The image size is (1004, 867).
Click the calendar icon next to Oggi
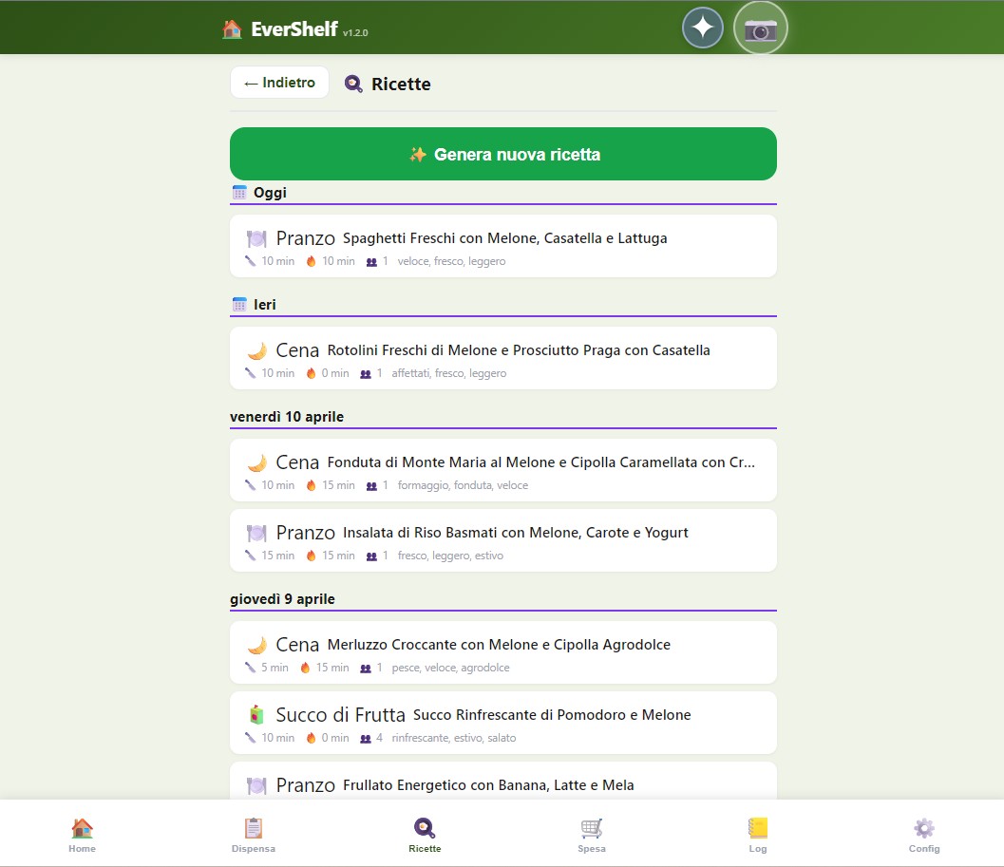point(239,192)
